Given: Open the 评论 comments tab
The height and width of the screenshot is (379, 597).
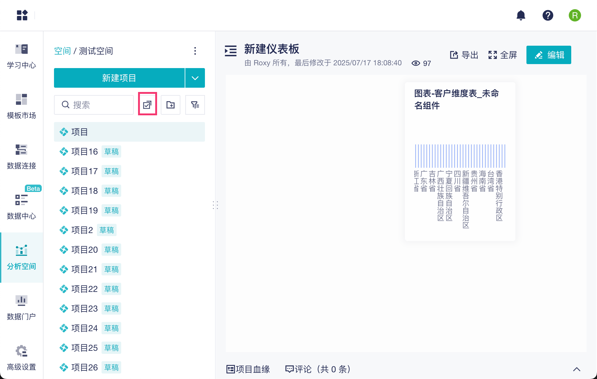Looking at the screenshot, I should (x=318, y=369).
